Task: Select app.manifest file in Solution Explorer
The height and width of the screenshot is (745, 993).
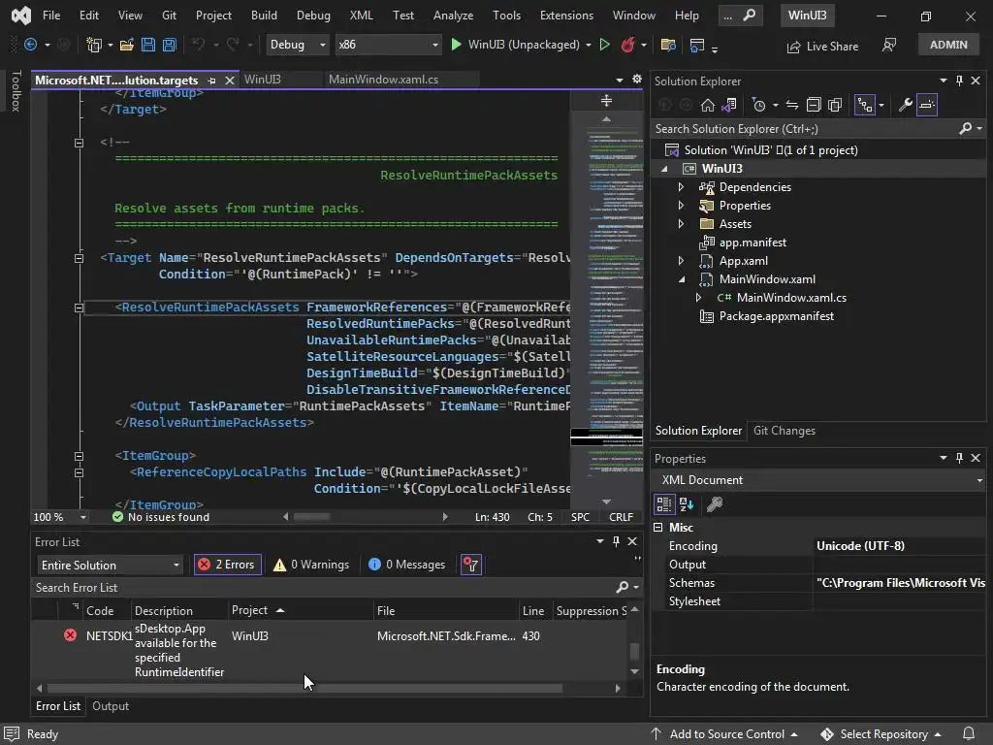Action: (753, 243)
